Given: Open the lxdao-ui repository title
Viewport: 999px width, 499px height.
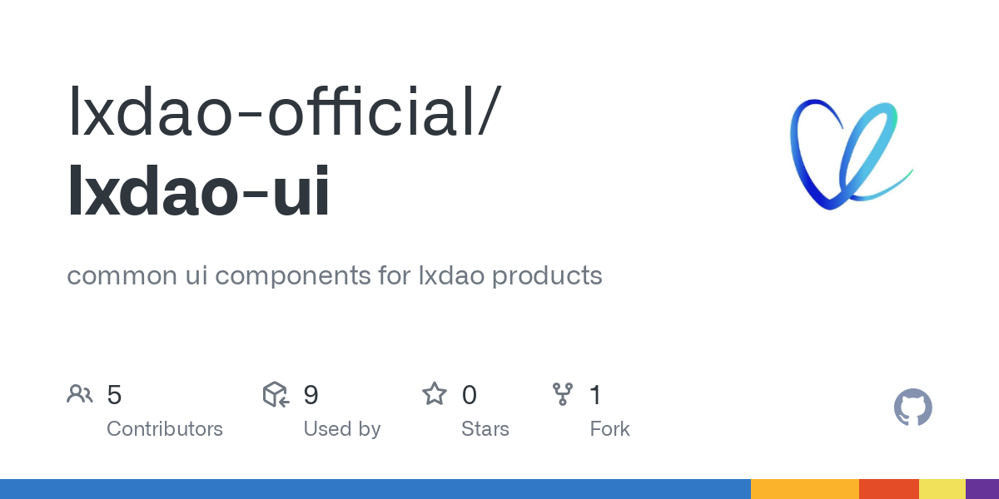Looking at the screenshot, I should pos(199,192).
